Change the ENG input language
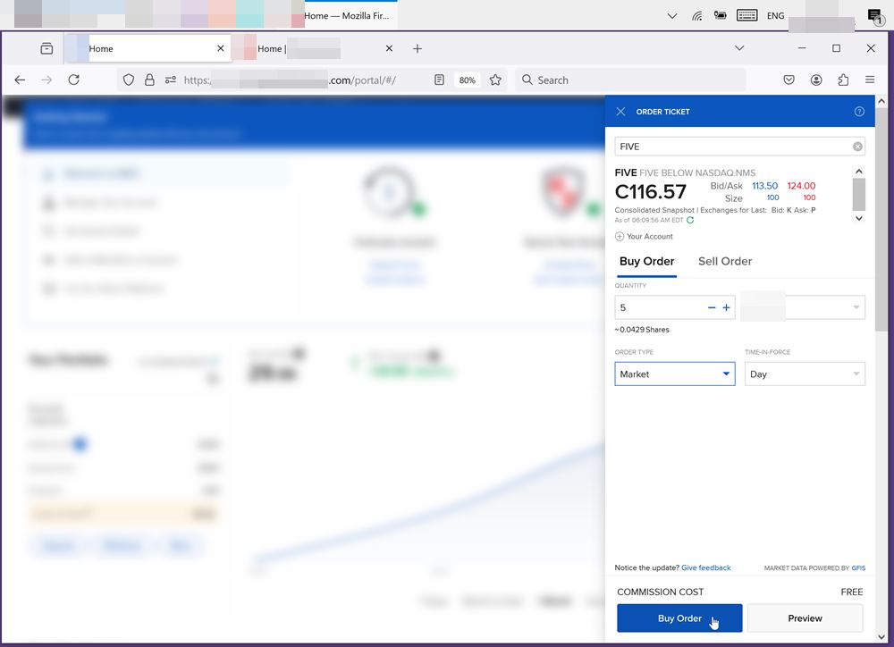The height and width of the screenshot is (647, 894). pos(775,16)
